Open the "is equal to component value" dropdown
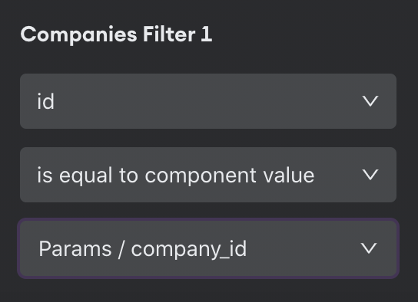The height and width of the screenshot is (302, 418). pyautogui.click(x=208, y=175)
